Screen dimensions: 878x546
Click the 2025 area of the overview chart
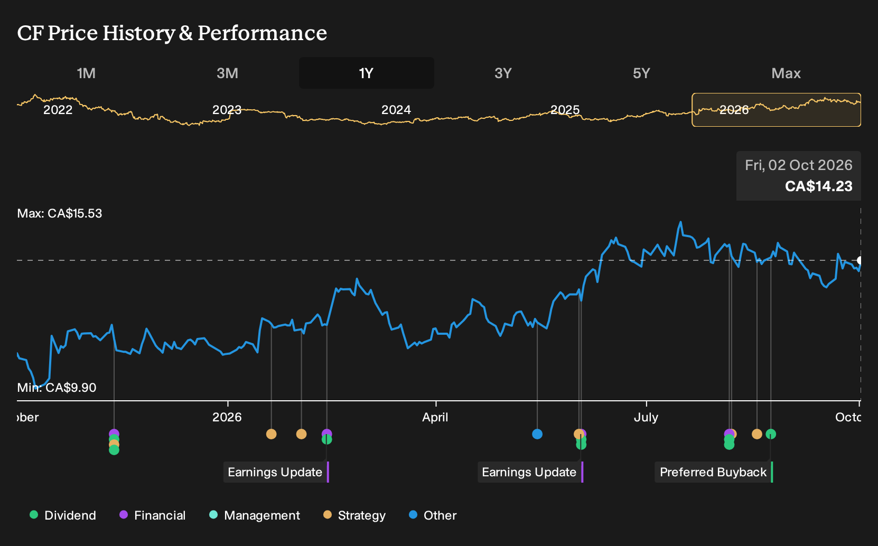pos(565,110)
